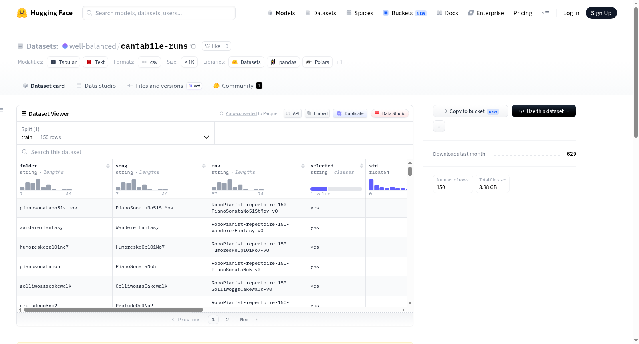Open the Datasets menu item
Viewport: 639px width, 344px height.
[x=320, y=13]
